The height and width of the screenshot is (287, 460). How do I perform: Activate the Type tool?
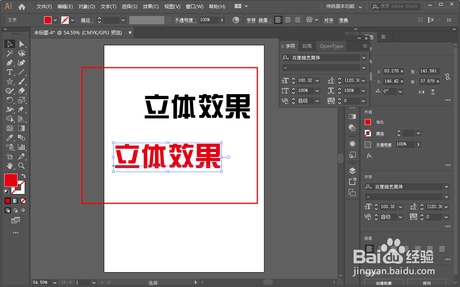click(x=10, y=72)
